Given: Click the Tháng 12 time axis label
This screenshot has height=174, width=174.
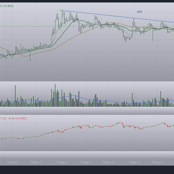Looking at the screenshot, I should pyautogui.click(x=157, y=162).
